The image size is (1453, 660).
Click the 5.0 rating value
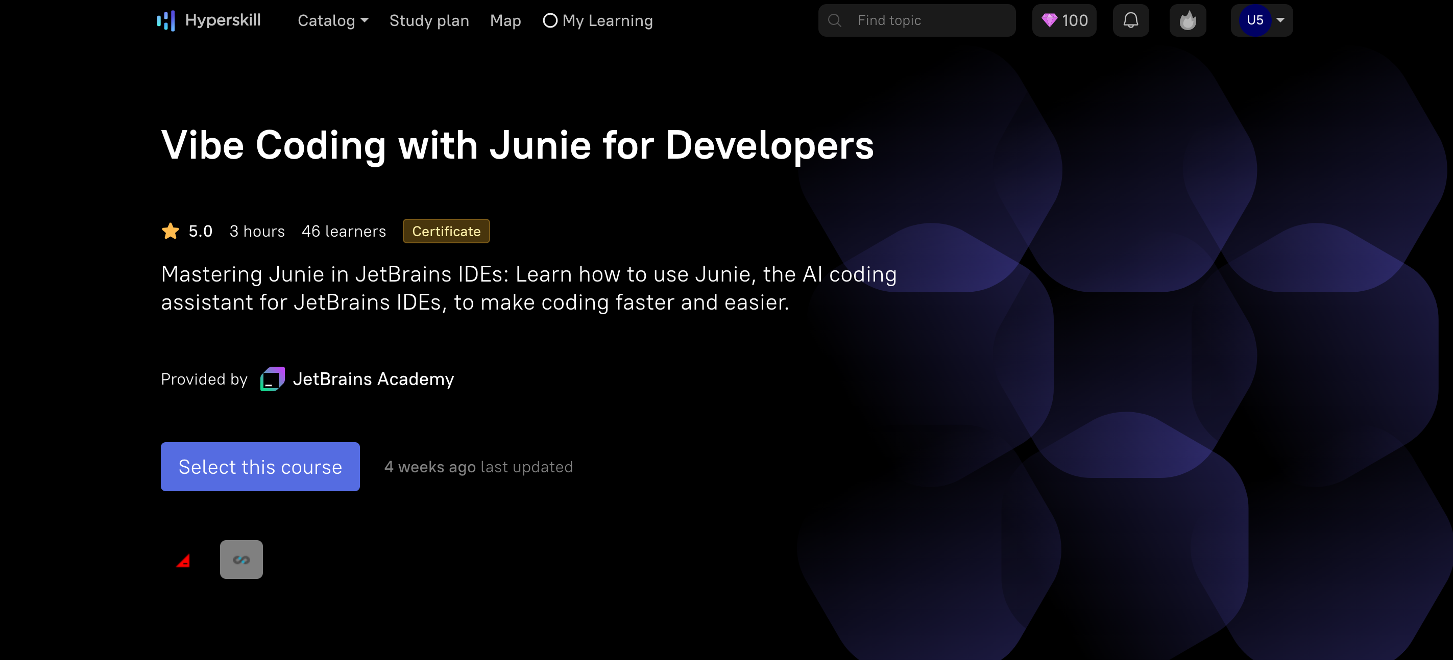[x=200, y=231]
